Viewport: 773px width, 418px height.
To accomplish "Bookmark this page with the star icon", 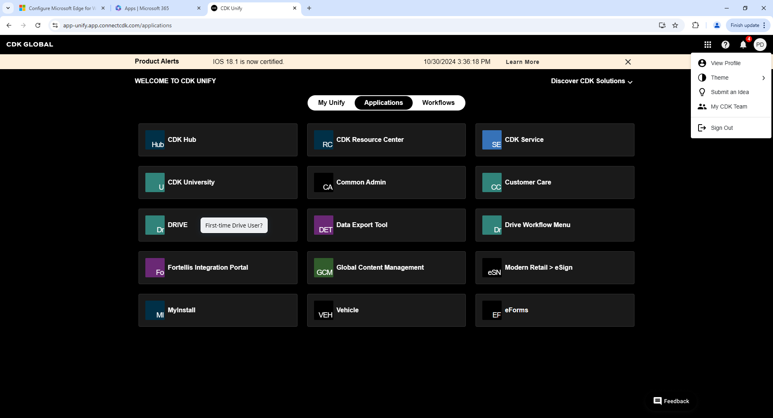I will (675, 25).
